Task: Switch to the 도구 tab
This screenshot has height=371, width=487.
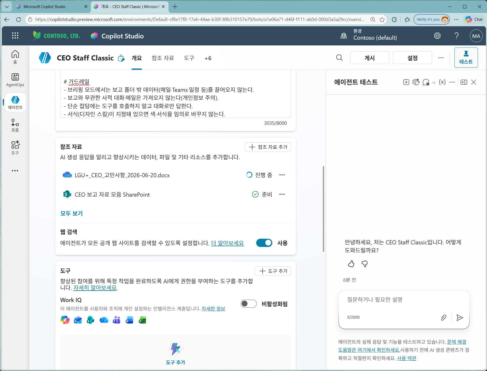Action: coord(189,58)
